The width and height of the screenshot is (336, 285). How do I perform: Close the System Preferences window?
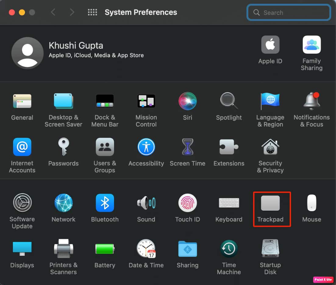(12, 12)
